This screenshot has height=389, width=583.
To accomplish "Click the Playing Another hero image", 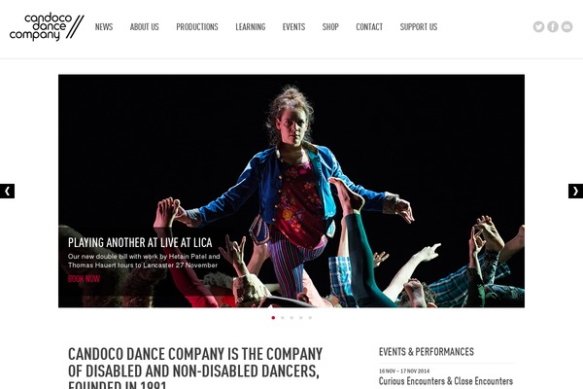I will 291,191.
